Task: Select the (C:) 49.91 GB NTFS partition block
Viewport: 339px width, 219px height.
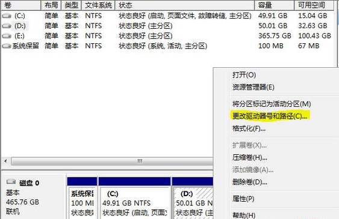Action: coord(134,197)
